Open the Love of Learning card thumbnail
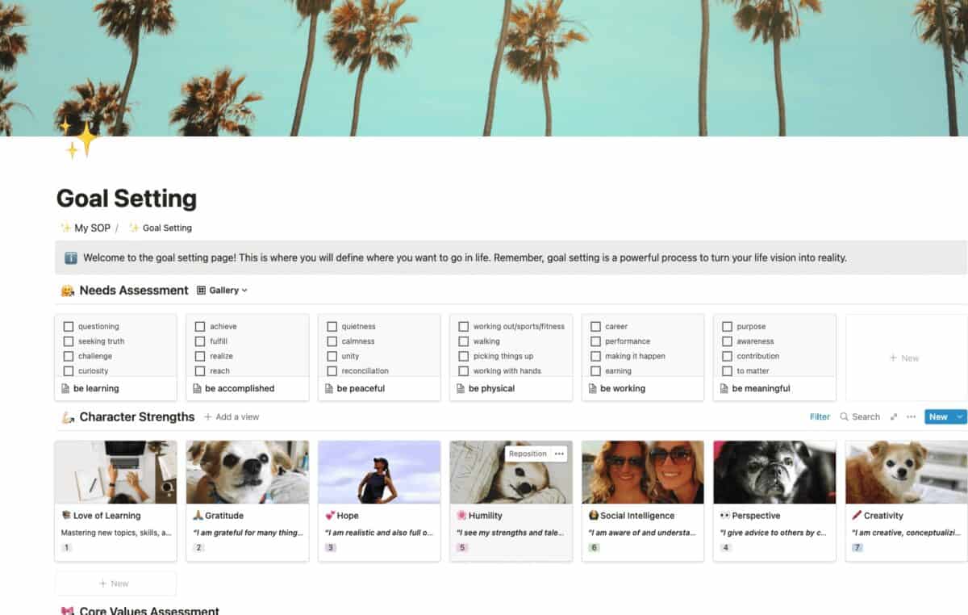This screenshot has height=615, width=968. coord(115,472)
